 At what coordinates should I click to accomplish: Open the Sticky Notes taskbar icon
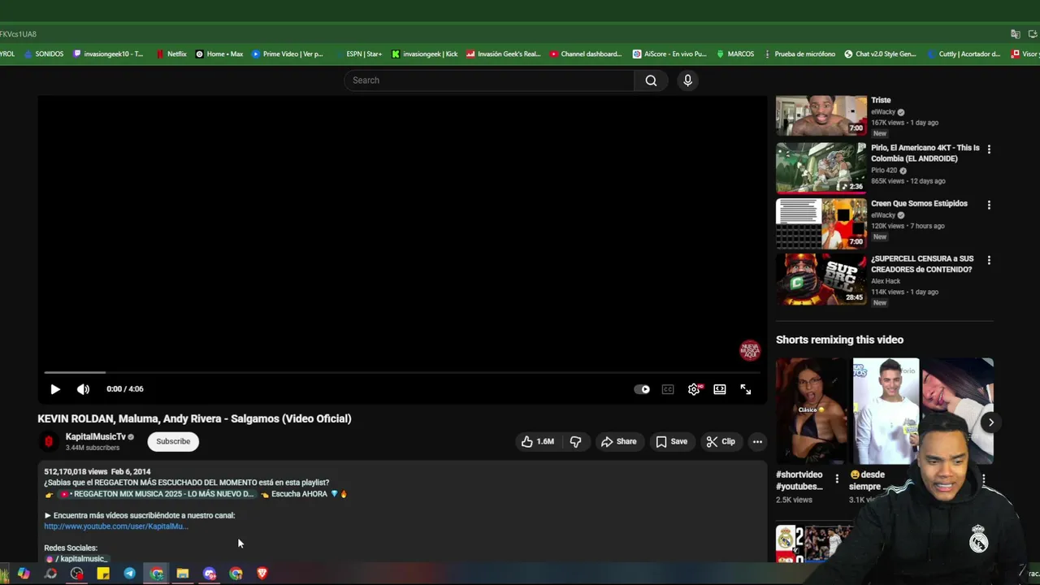pos(103,574)
